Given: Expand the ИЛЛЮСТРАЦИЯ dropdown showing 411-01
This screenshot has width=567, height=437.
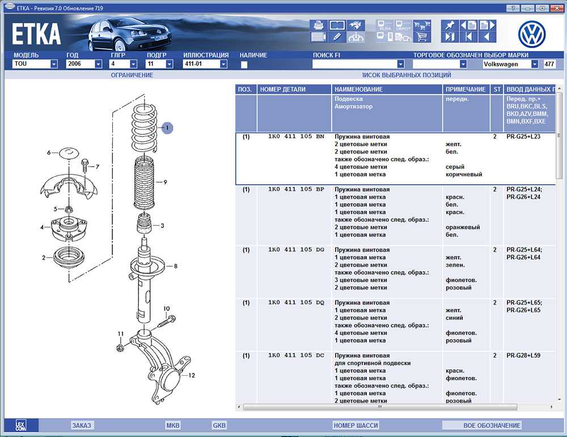Looking at the screenshot, I should (223, 65).
